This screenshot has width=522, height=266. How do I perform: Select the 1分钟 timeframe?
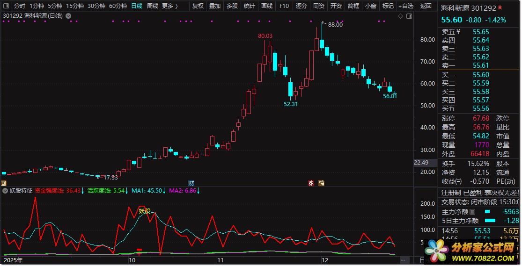(x=37, y=6)
